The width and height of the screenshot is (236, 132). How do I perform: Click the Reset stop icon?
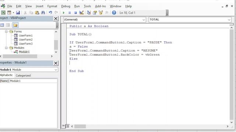point(75,13)
